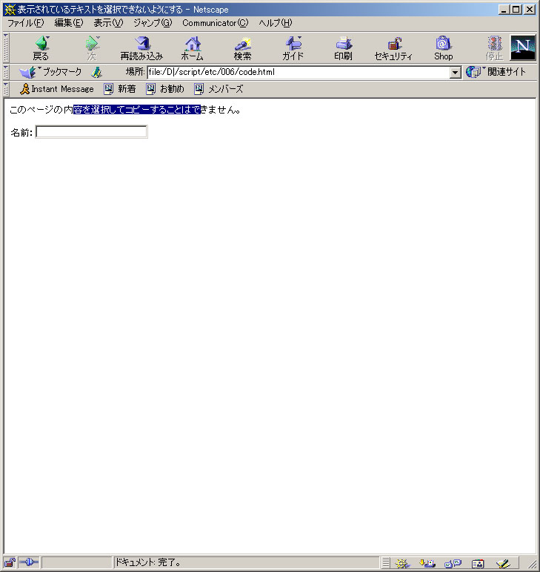Click the component bar grip handle

386,563
